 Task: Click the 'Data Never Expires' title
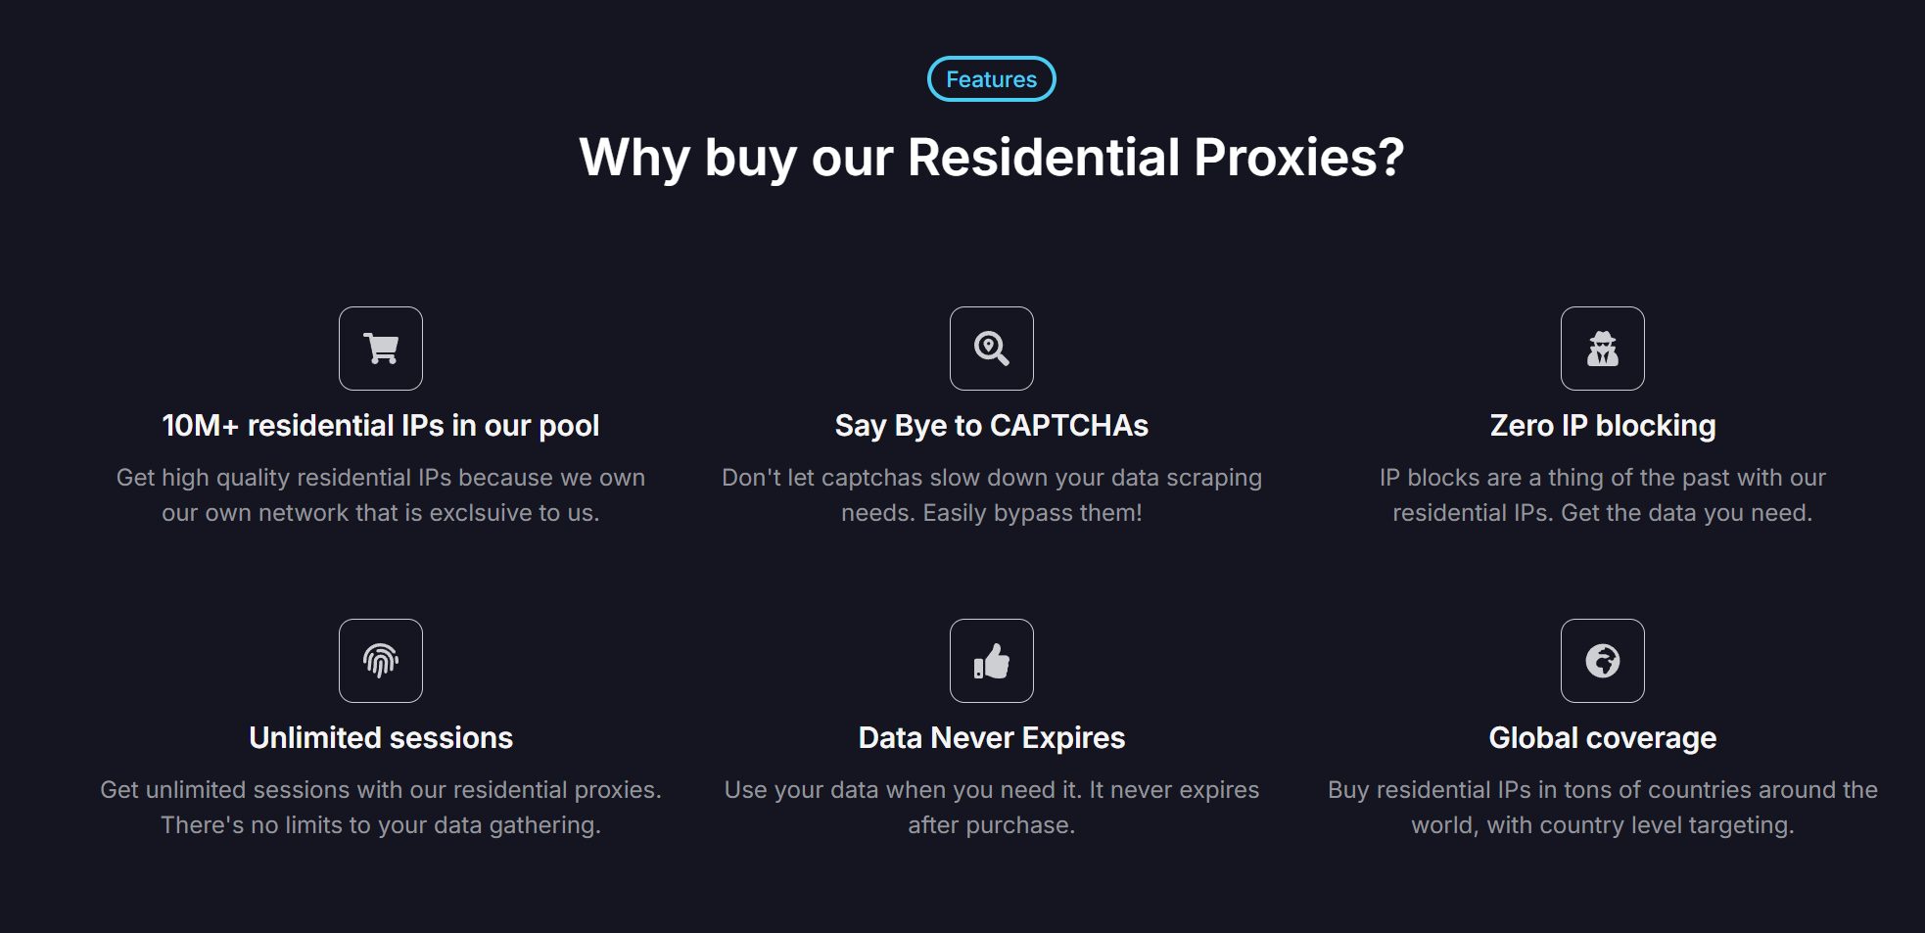point(991,738)
